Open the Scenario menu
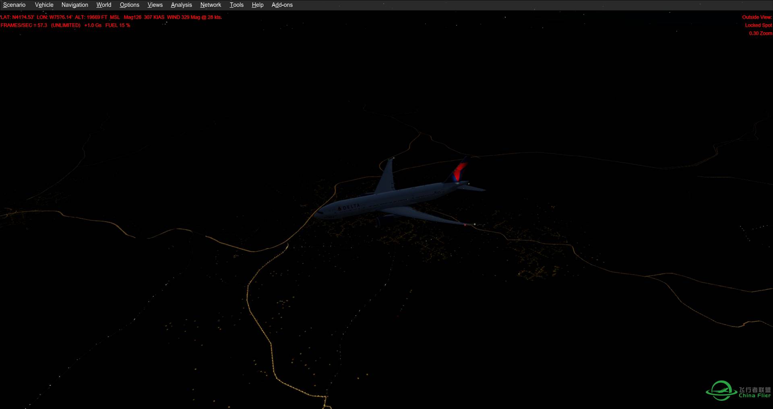This screenshot has width=773, height=409. [x=14, y=5]
